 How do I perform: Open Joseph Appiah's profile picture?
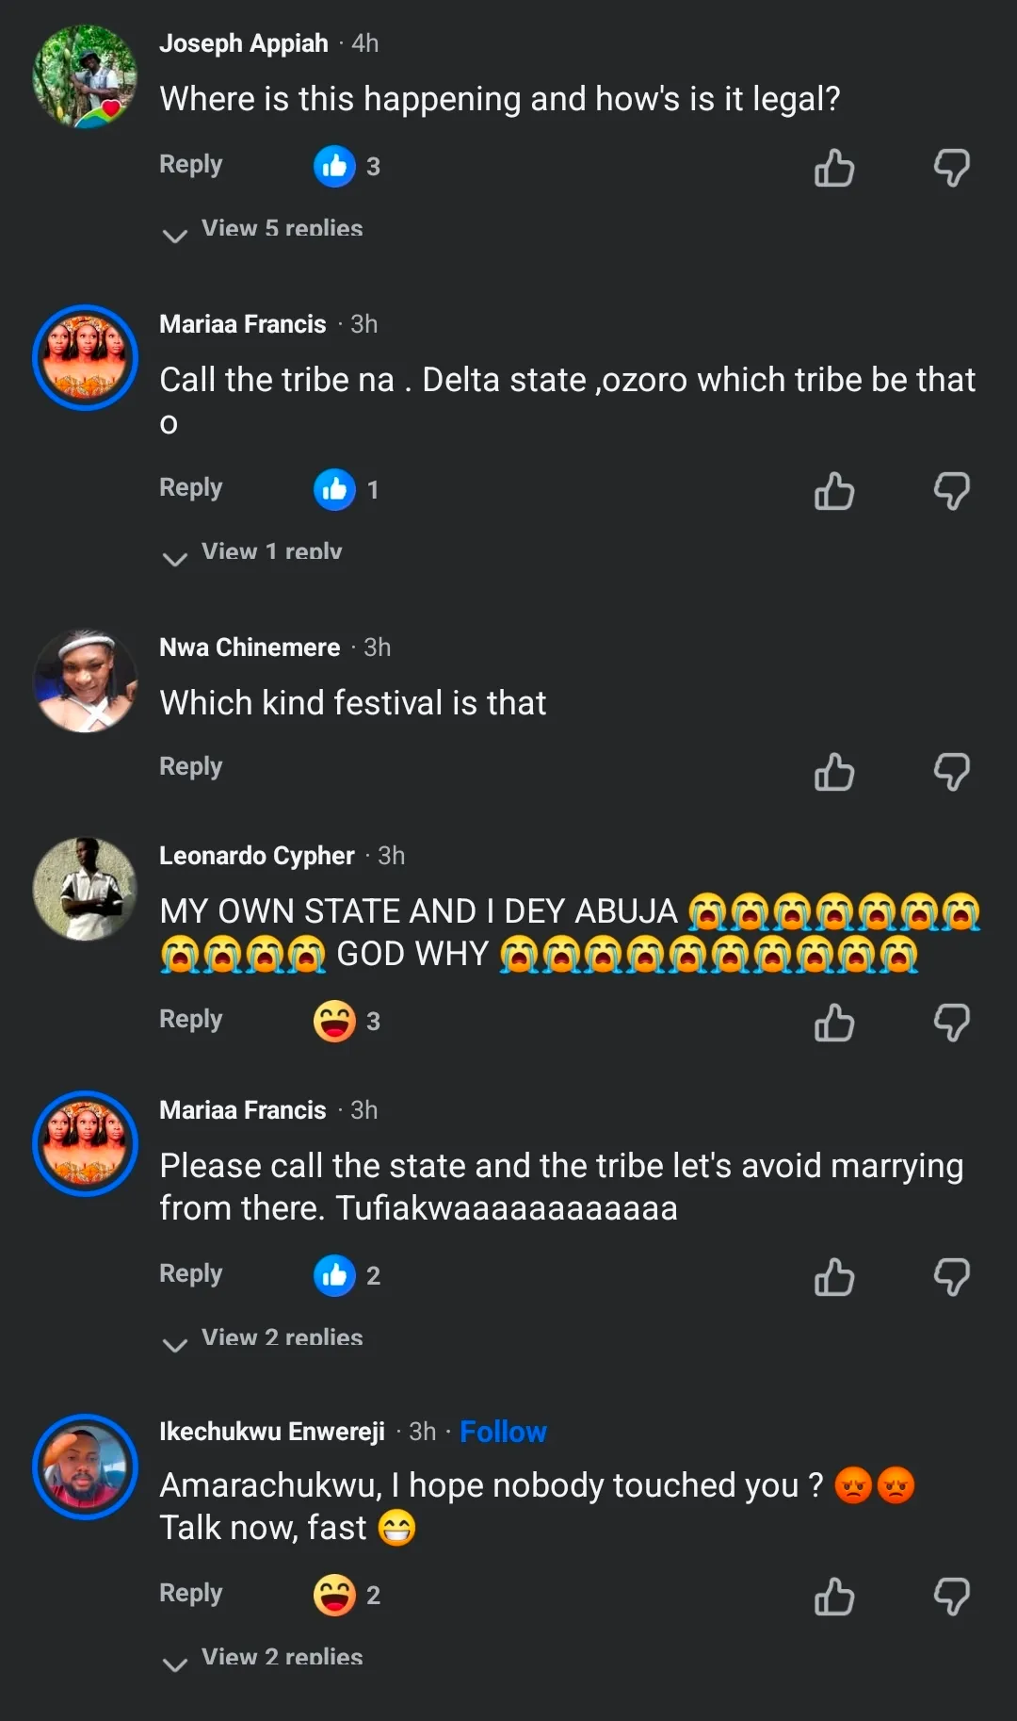pyautogui.click(x=85, y=76)
